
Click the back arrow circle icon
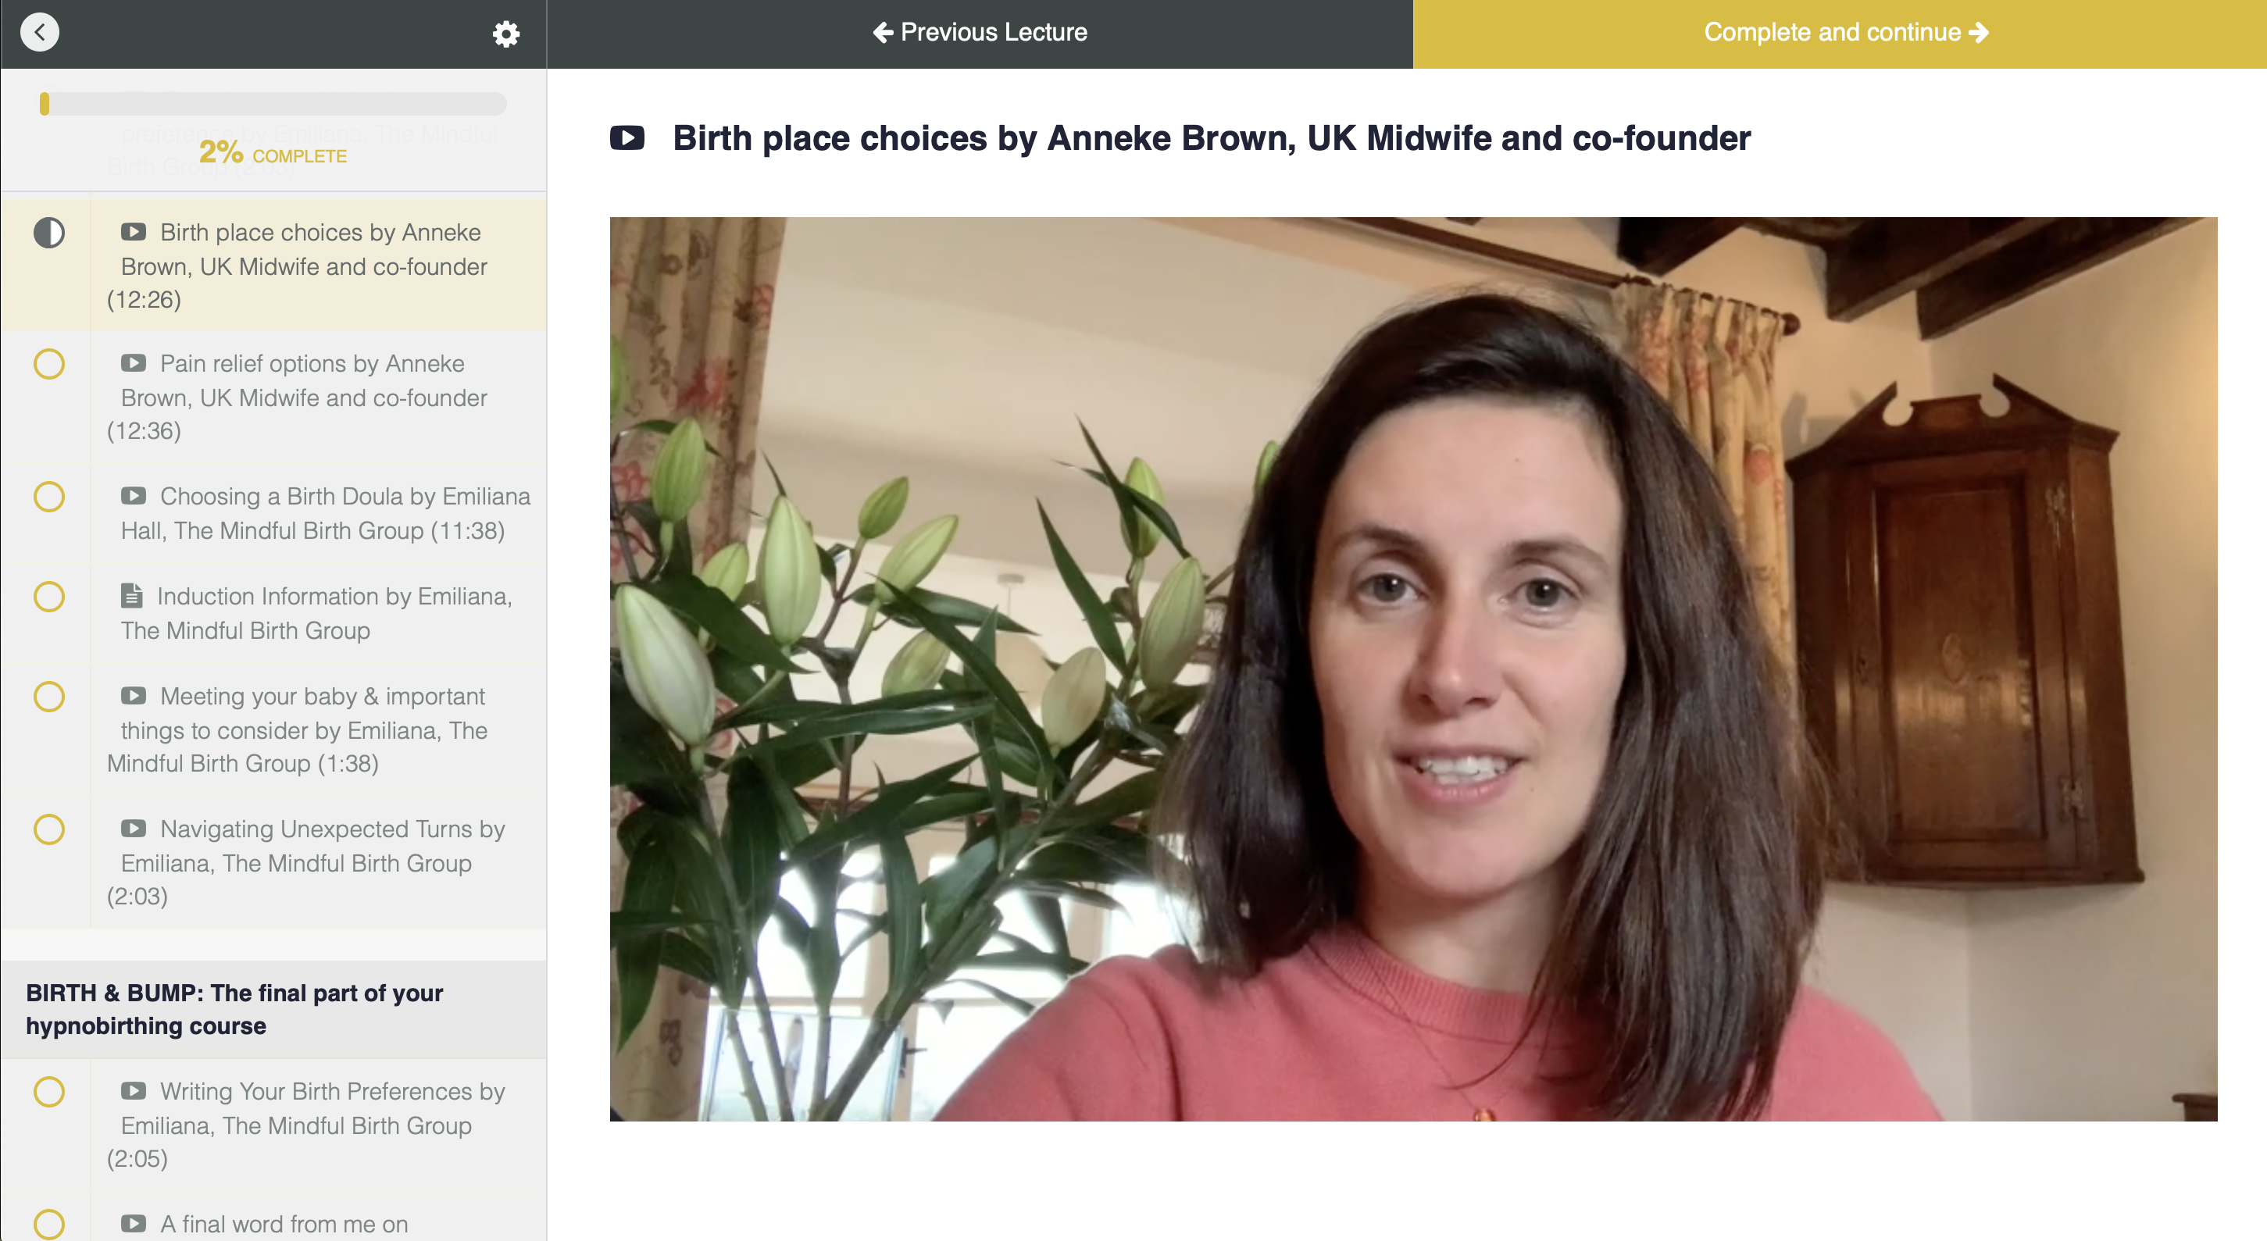point(40,33)
